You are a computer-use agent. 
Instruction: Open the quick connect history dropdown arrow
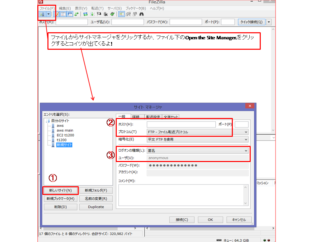coord(269,22)
